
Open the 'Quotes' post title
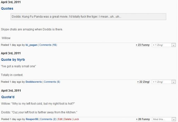(7, 9)
